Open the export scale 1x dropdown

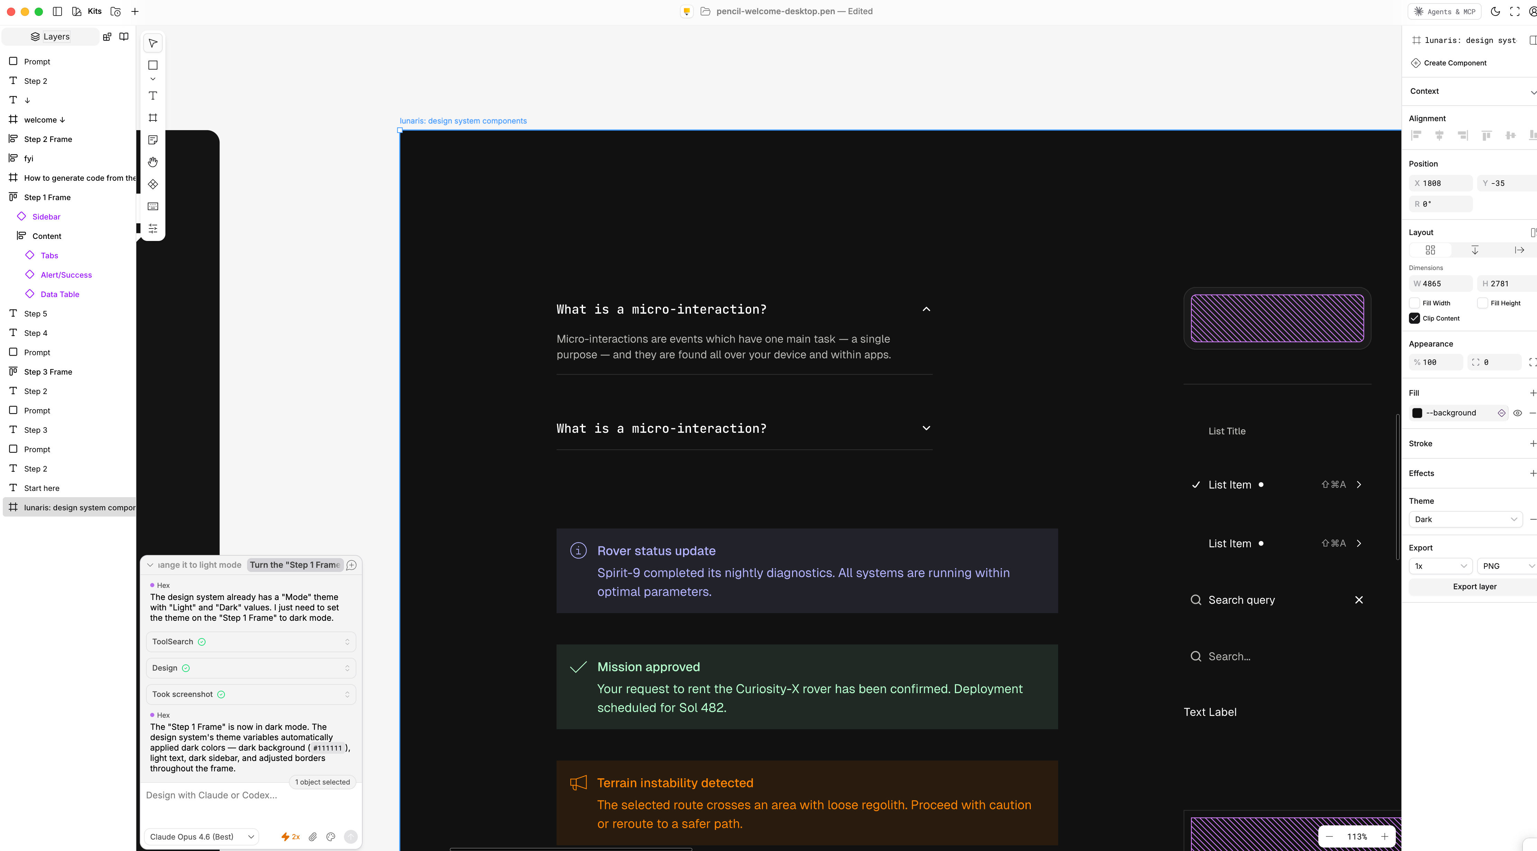coord(1440,565)
